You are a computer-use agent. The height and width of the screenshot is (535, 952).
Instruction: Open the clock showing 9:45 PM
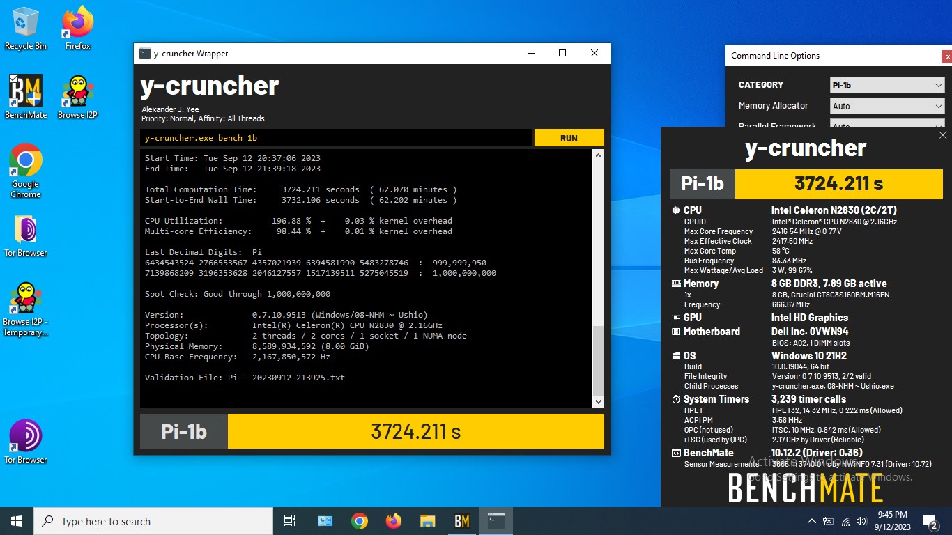pyautogui.click(x=892, y=521)
